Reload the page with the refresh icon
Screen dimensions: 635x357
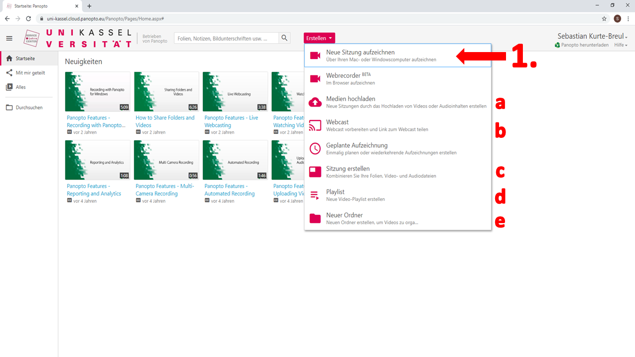point(29,18)
